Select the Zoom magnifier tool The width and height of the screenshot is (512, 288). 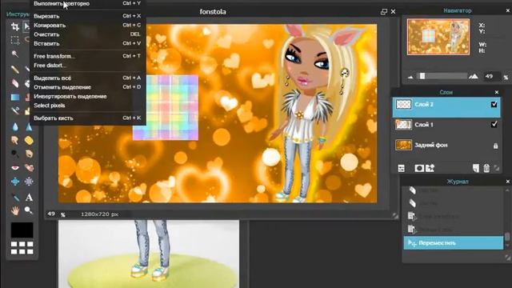click(x=29, y=210)
